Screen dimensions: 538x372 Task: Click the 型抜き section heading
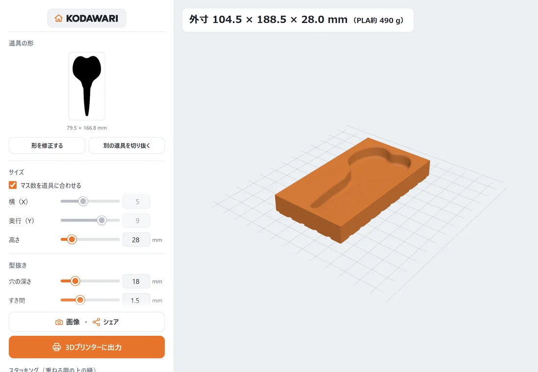point(18,265)
